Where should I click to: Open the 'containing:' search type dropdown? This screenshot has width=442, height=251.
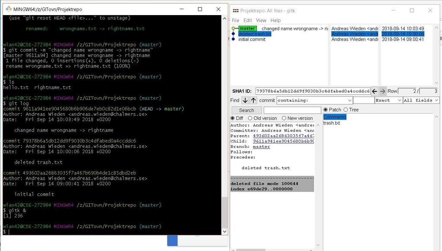315,100
